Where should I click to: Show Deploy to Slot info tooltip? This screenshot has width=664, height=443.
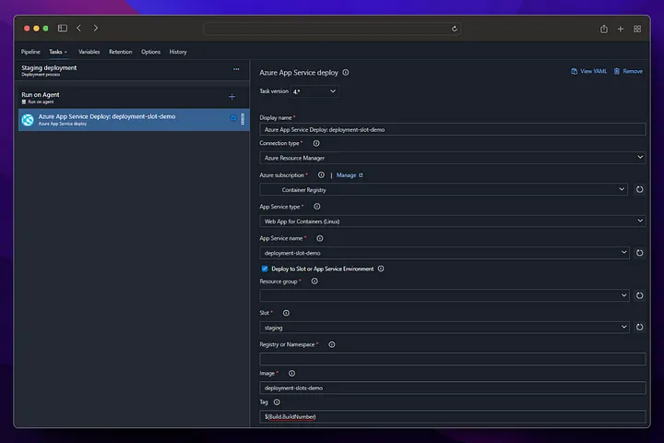[x=381, y=269]
